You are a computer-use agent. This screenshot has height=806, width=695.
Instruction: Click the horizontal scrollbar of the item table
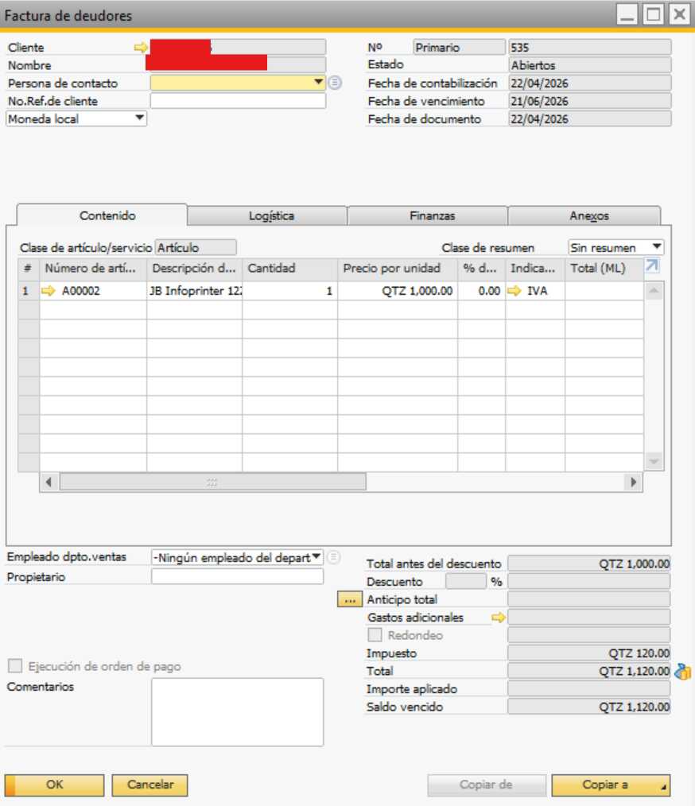[212, 482]
